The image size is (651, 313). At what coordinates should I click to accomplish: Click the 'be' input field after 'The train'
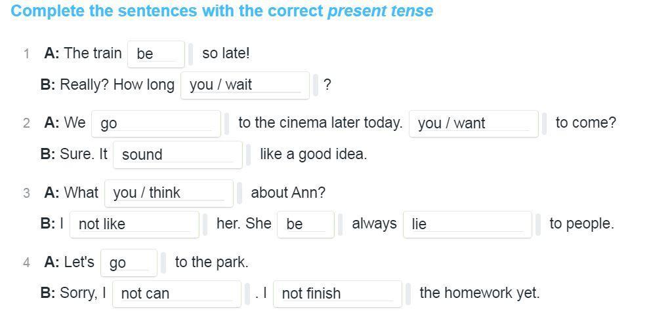pos(156,54)
